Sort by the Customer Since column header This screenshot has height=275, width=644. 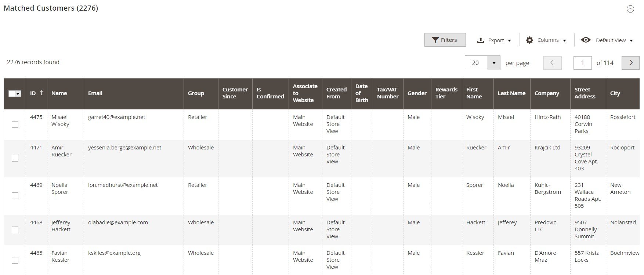tap(235, 93)
